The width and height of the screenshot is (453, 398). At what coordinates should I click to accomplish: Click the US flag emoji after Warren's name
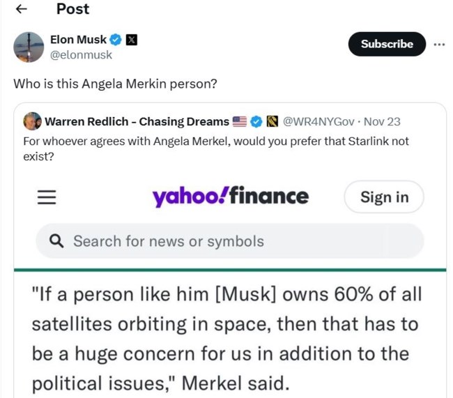click(240, 121)
